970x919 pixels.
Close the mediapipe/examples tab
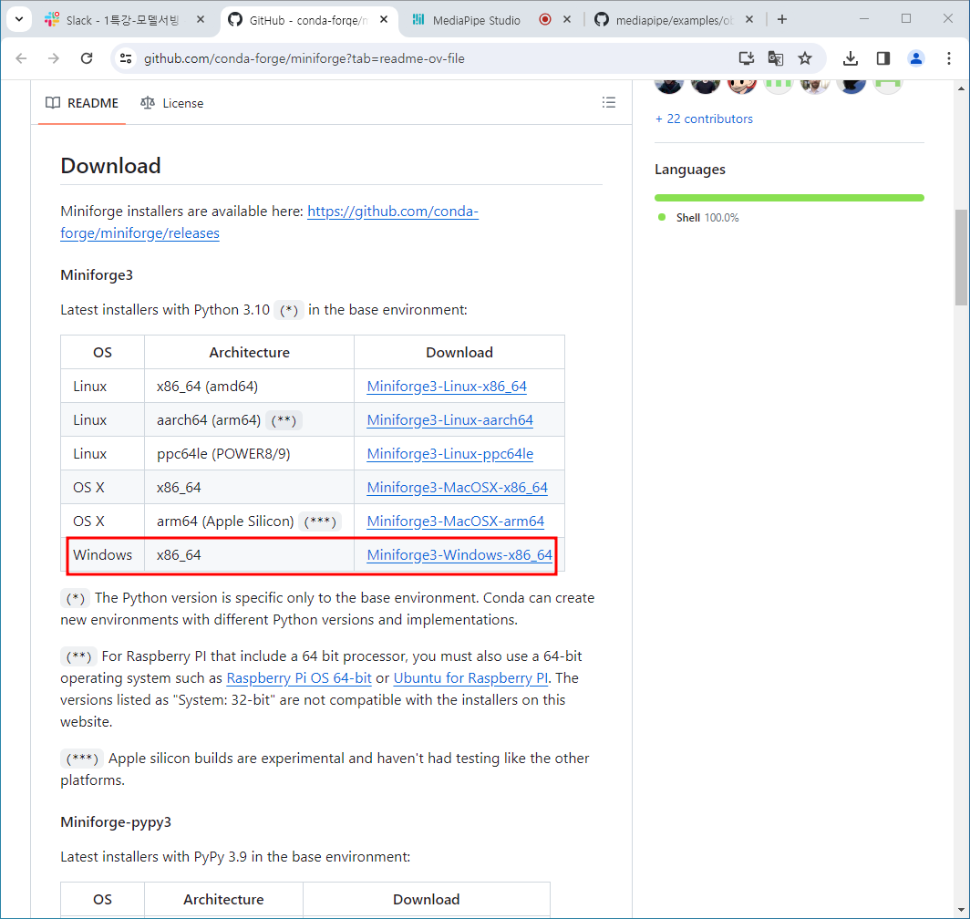coord(749,20)
